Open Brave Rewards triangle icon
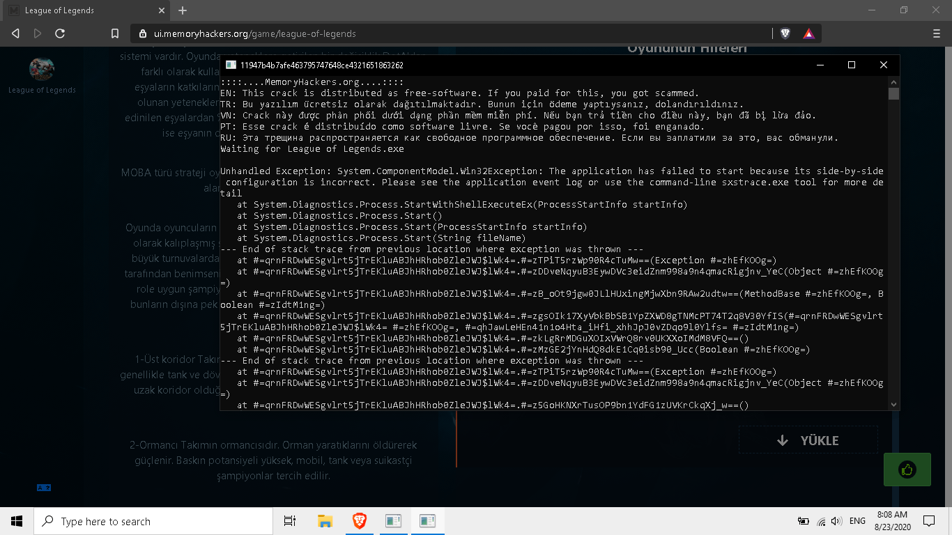Viewport: 952px width, 535px height. (x=808, y=33)
